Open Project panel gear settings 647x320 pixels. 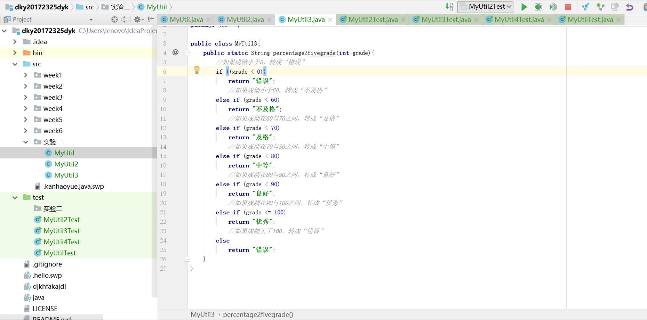pyautogui.click(x=138, y=19)
